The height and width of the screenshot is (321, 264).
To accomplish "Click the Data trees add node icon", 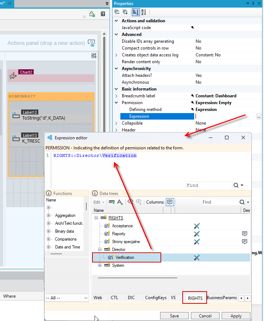I will pyautogui.click(x=112, y=202).
